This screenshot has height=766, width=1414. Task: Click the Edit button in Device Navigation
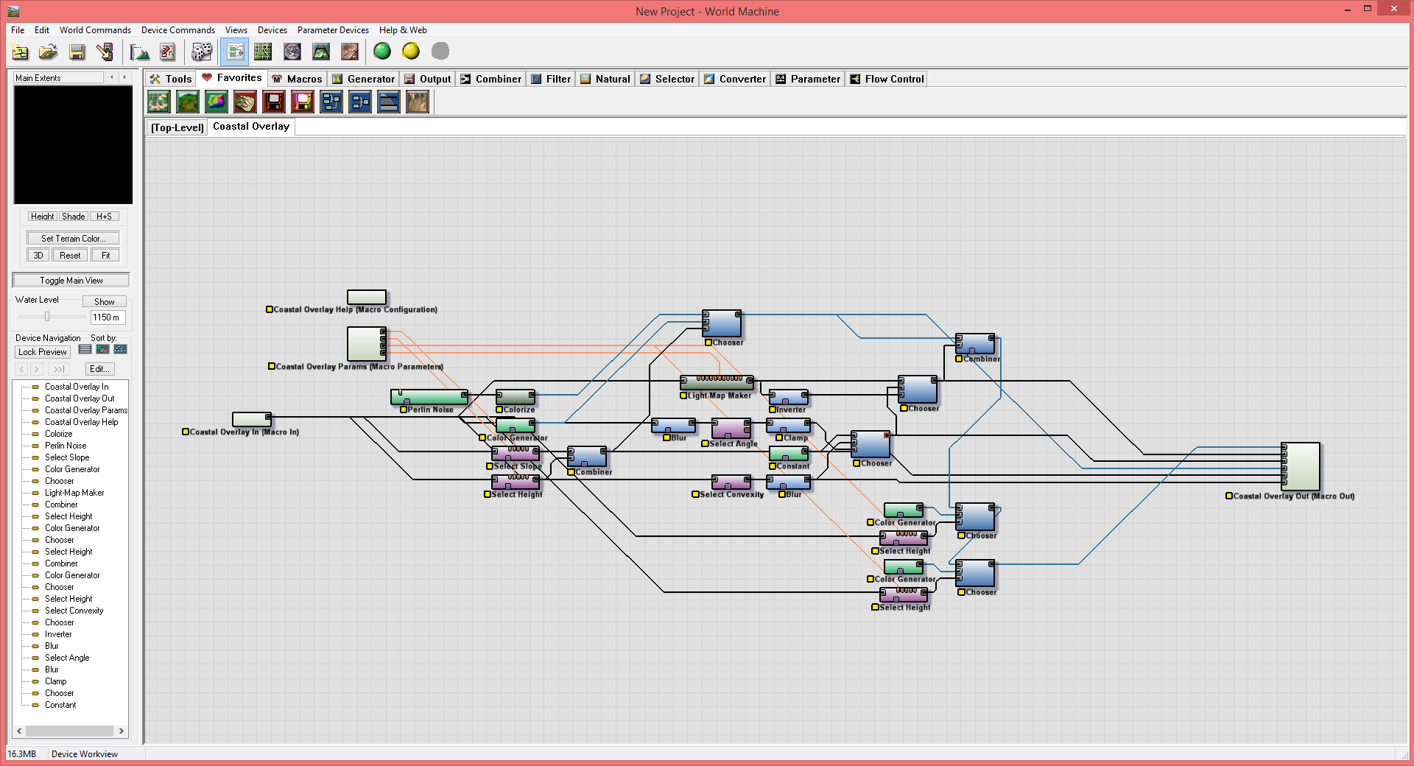[99, 369]
